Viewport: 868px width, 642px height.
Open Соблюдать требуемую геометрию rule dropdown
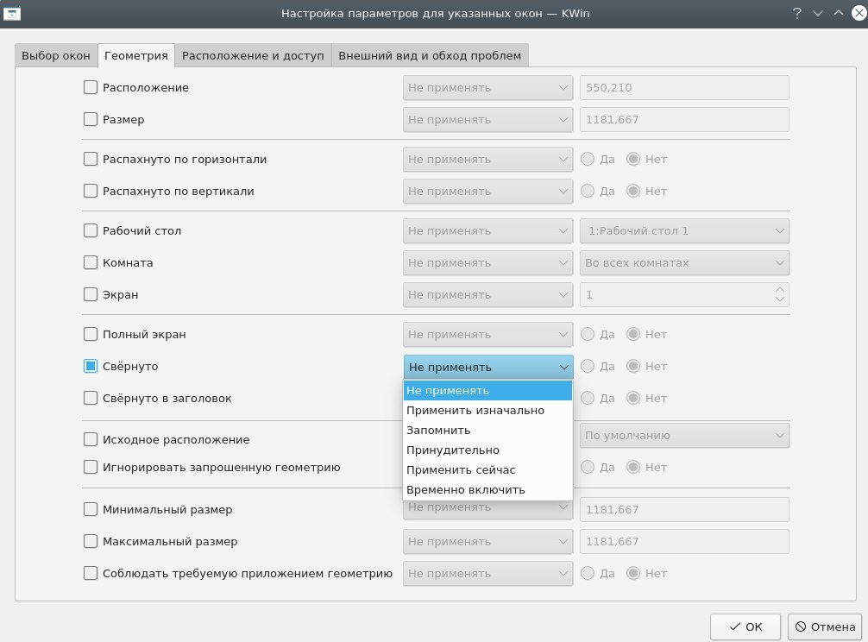pos(487,574)
